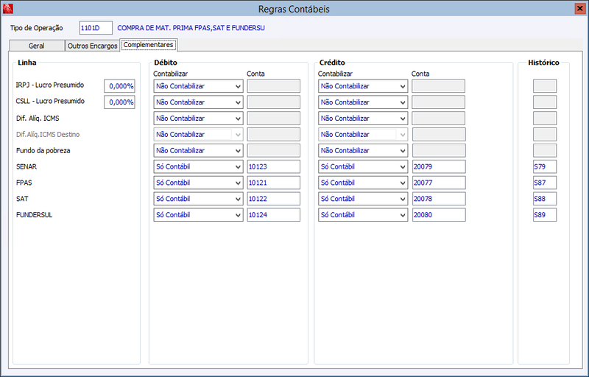
Task: Open Débito Contabilizar dropdown for CSLL row
Action: pyautogui.click(x=198, y=102)
